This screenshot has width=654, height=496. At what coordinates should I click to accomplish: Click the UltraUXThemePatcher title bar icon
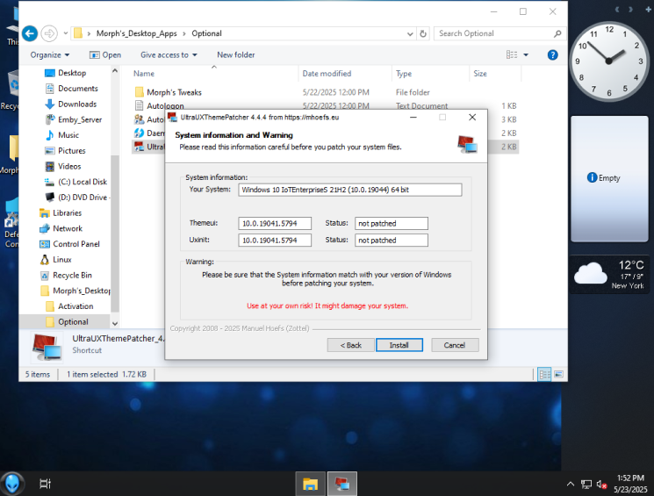click(172, 118)
